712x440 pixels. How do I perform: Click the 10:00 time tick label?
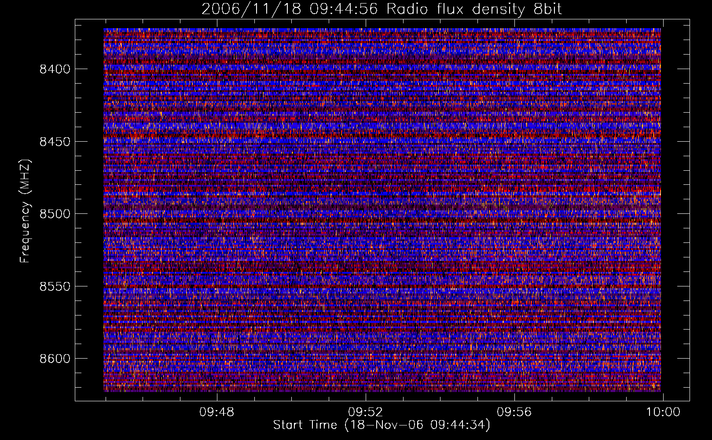tap(663, 412)
